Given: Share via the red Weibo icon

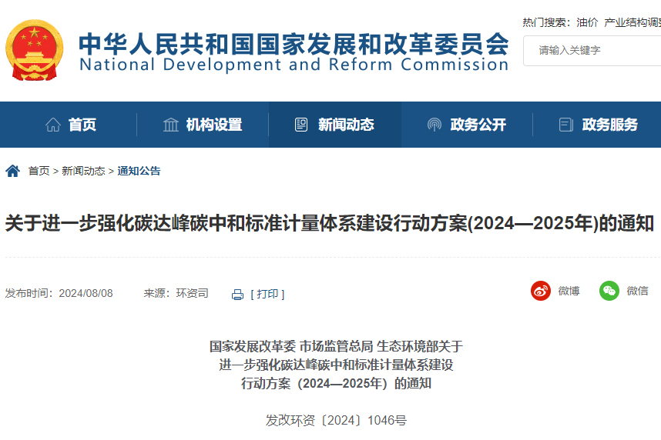Looking at the screenshot, I should click(x=541, y=291).
